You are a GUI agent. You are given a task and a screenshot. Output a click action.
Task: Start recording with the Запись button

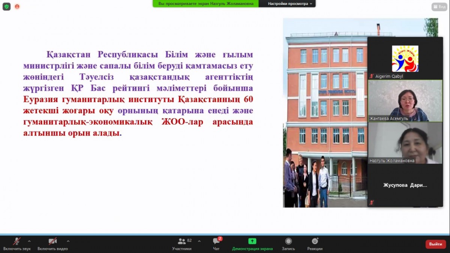288,243
